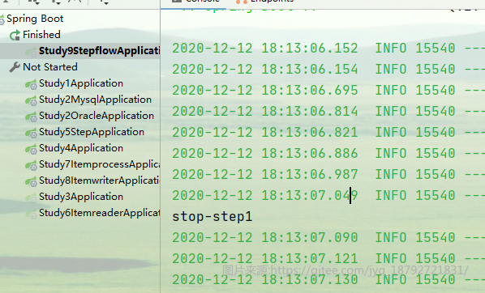Click the wrench icon beside Not Started
The height and width of the screenshot is (293, 485).
pyautogui.click(x=15, y=67)
